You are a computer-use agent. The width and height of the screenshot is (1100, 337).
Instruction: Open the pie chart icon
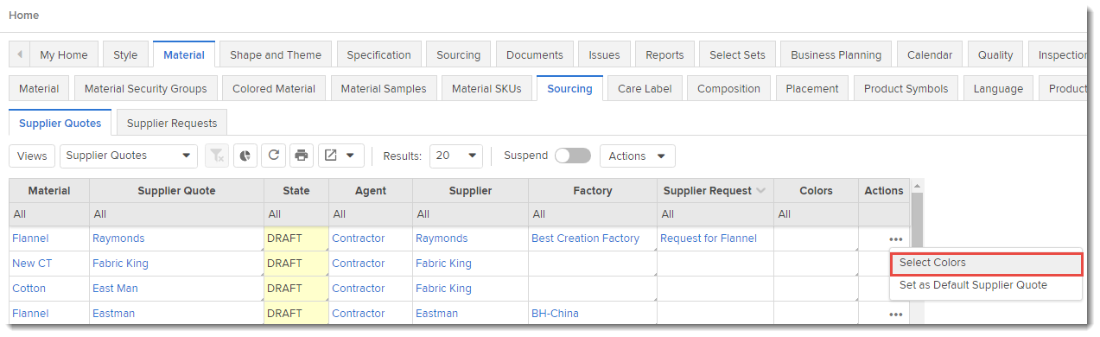point(245,156)
